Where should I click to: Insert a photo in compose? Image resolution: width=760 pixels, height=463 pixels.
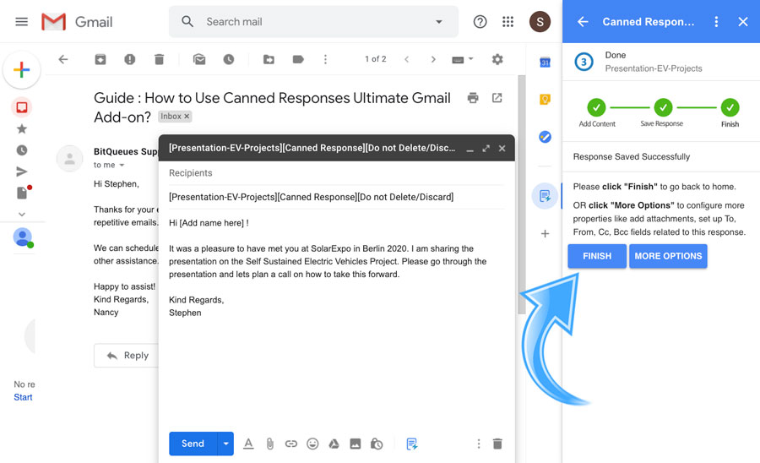[356, 444]
